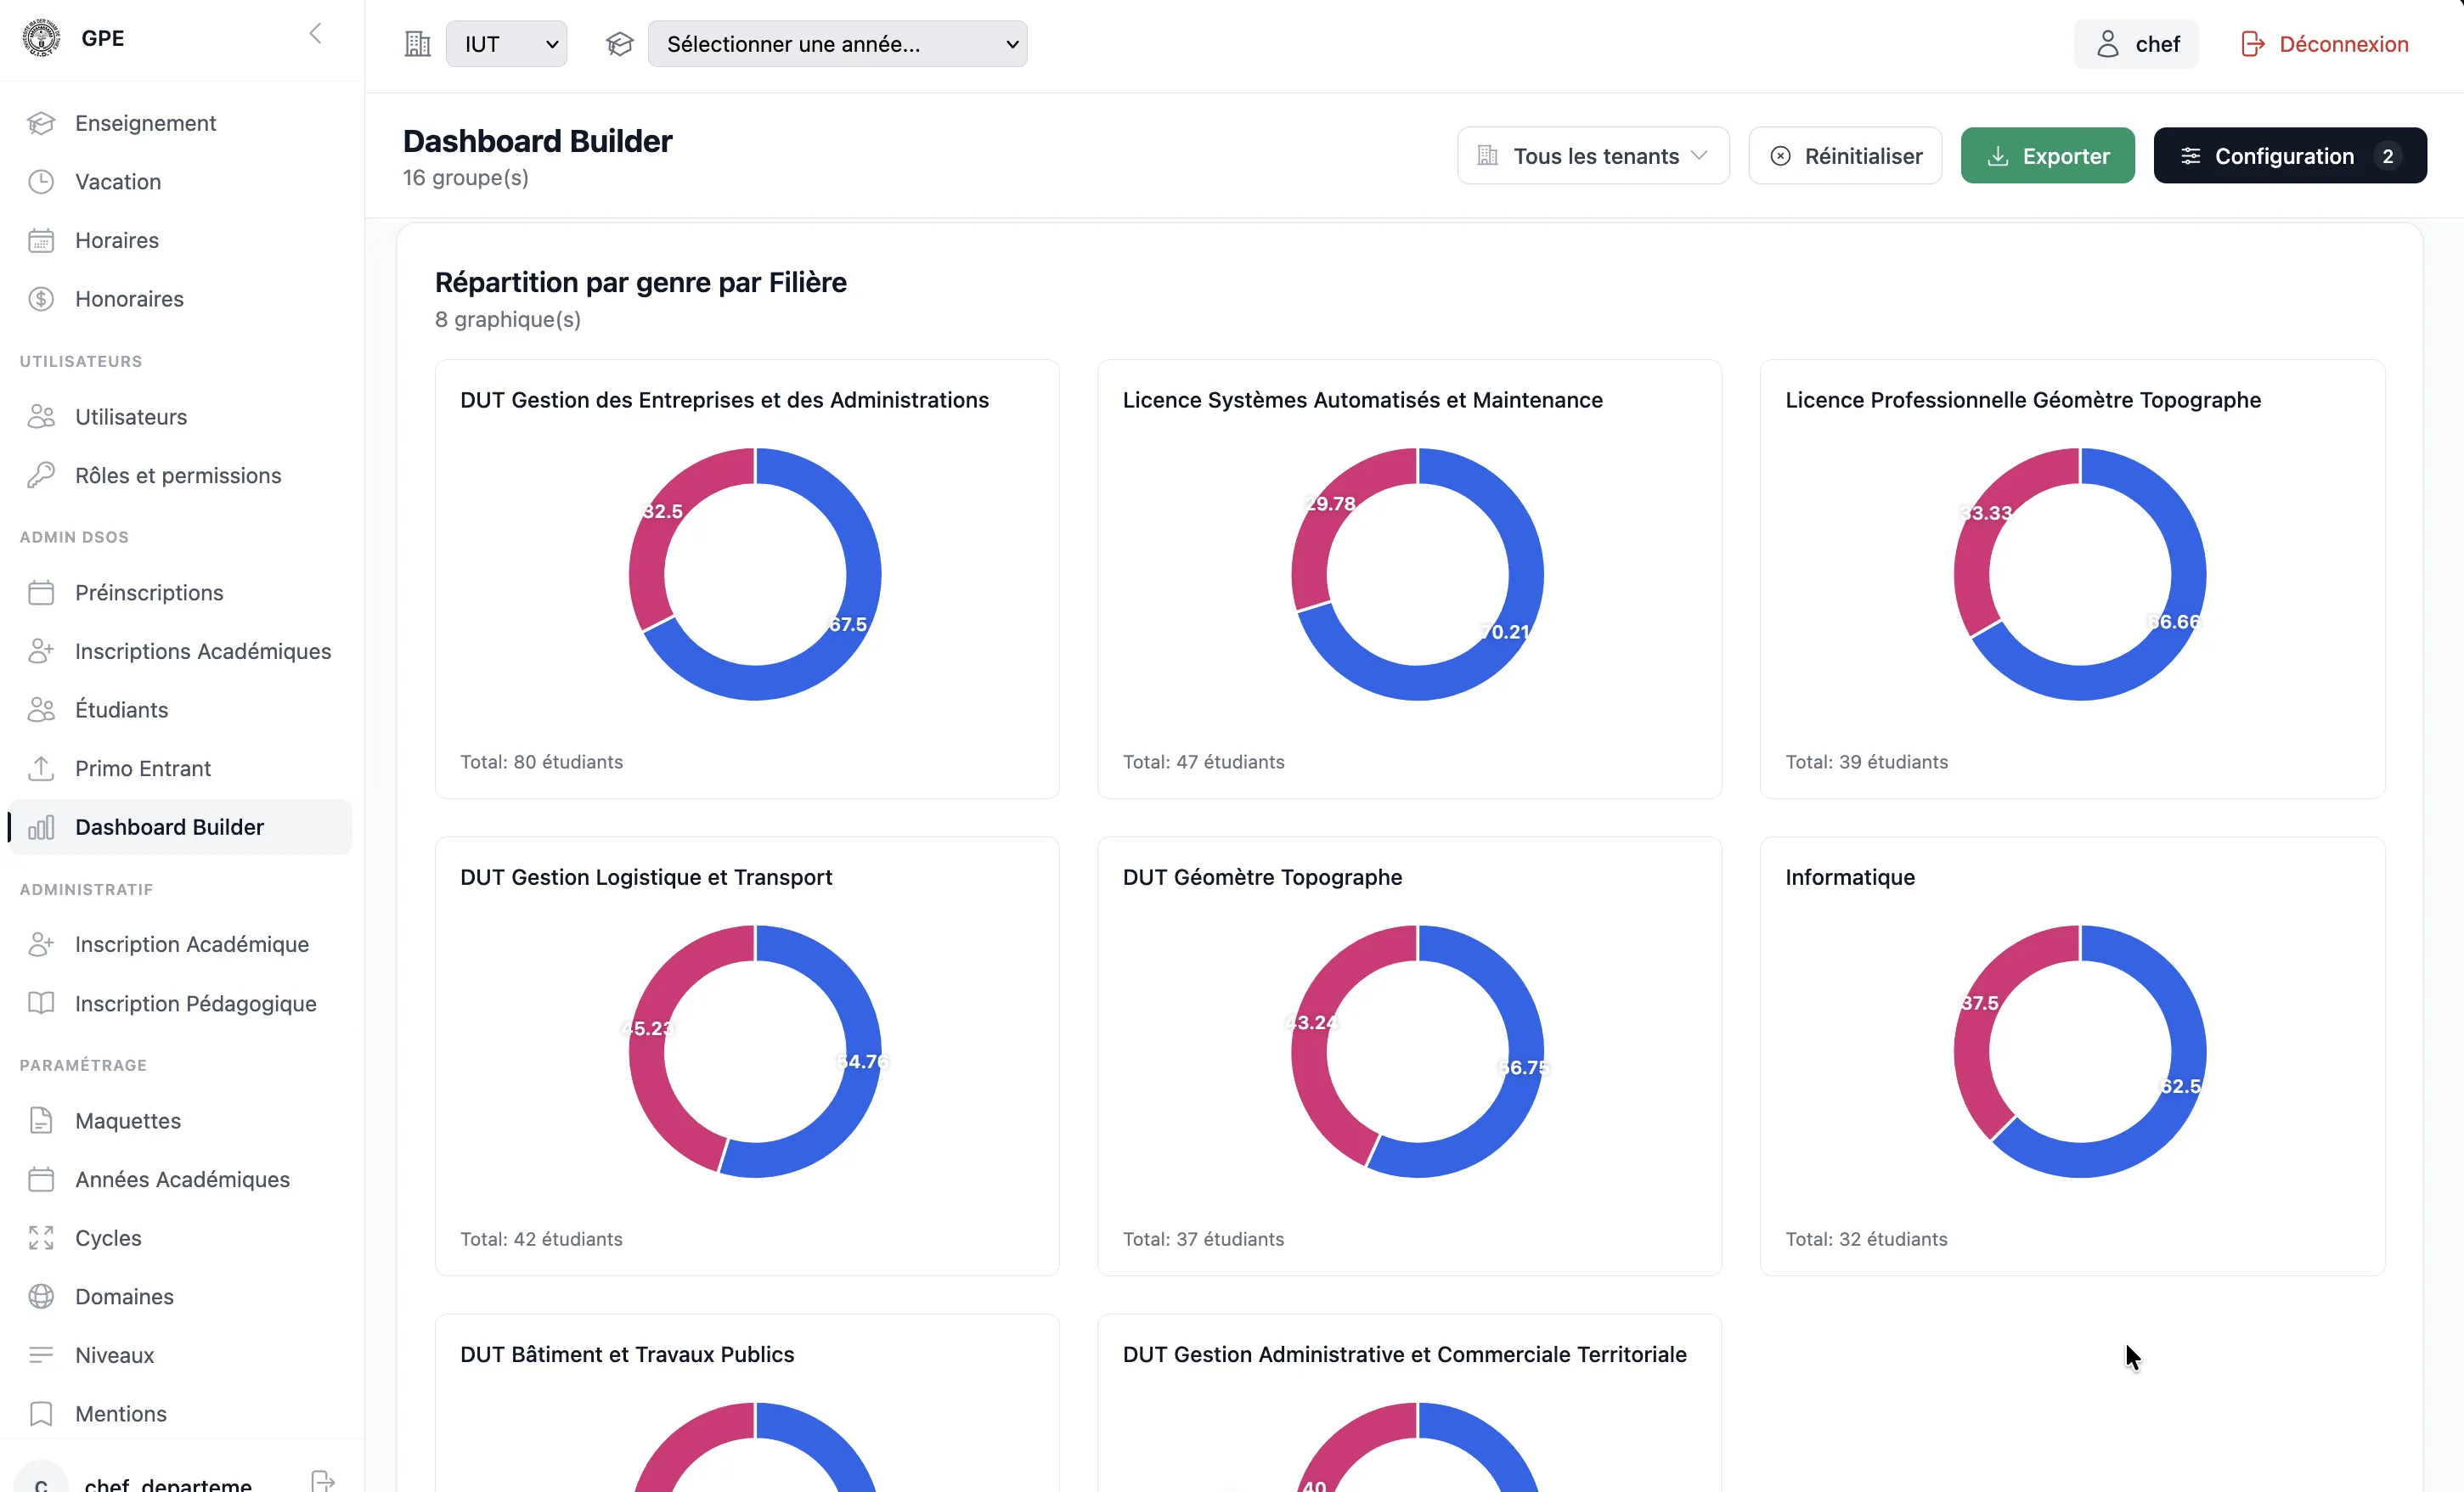Click the logout icon next to chef_departeme
2464x1492 pixels.
(x=322, y=1481)
